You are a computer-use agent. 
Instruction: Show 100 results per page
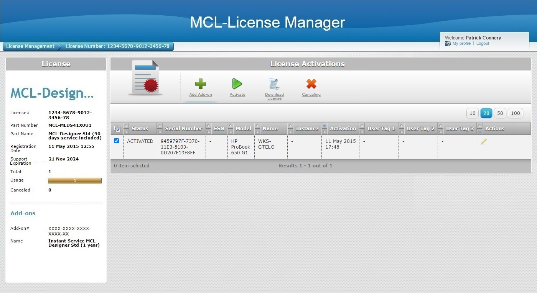(x=516, y=113)
